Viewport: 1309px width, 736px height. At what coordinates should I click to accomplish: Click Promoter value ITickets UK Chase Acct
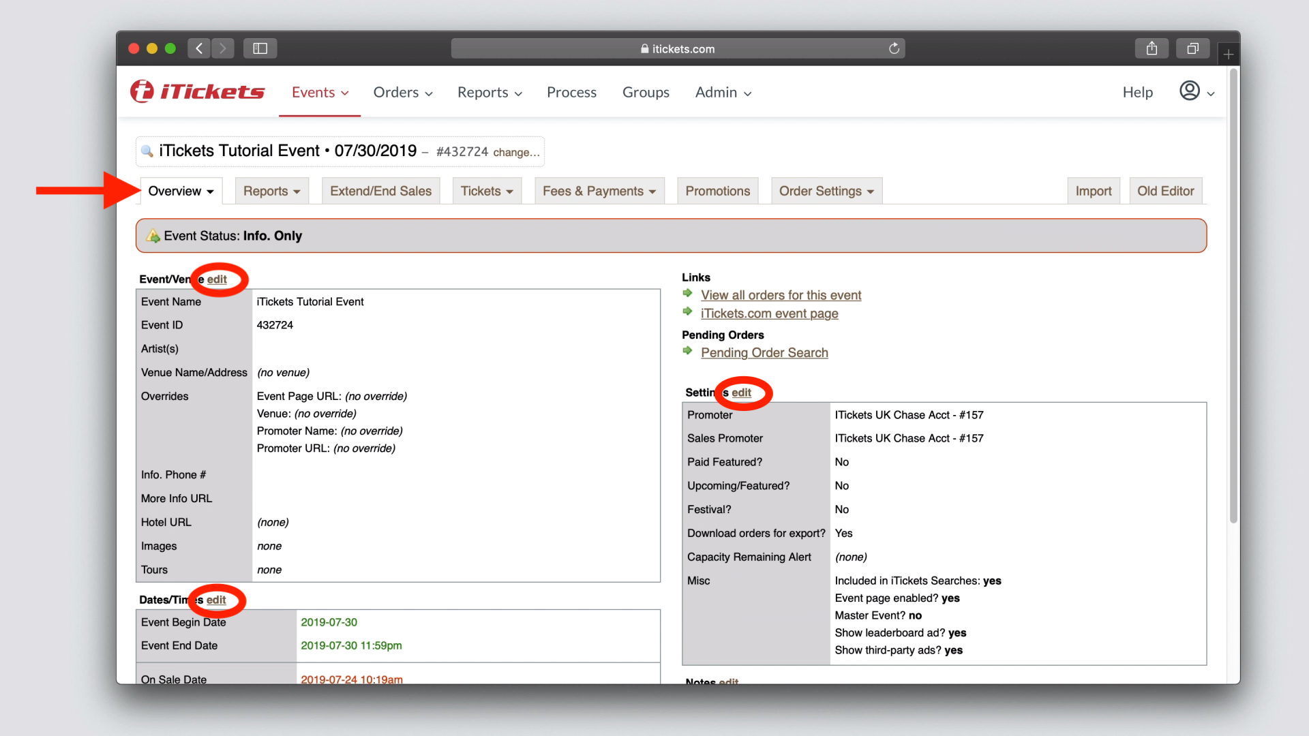(909, 415)
